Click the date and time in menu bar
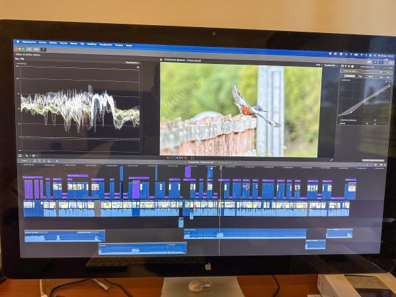The width and height of the screenshot is (396, 297). click(x=385, y=55)
